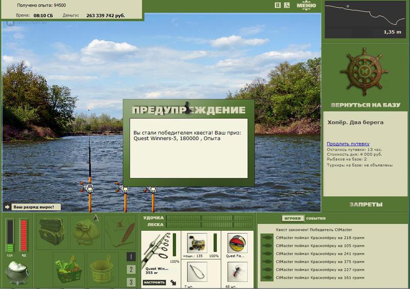
Task: Open the МЕНЮ game menu
Action: coord(306,6)
